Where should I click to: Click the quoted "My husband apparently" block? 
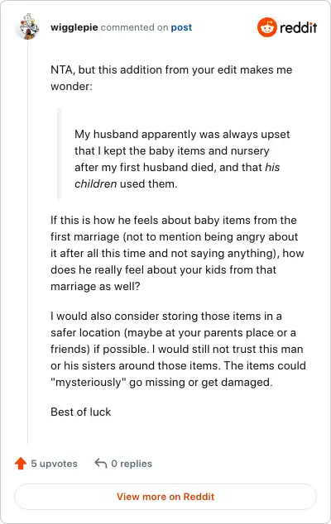click(x=182, y=159)
